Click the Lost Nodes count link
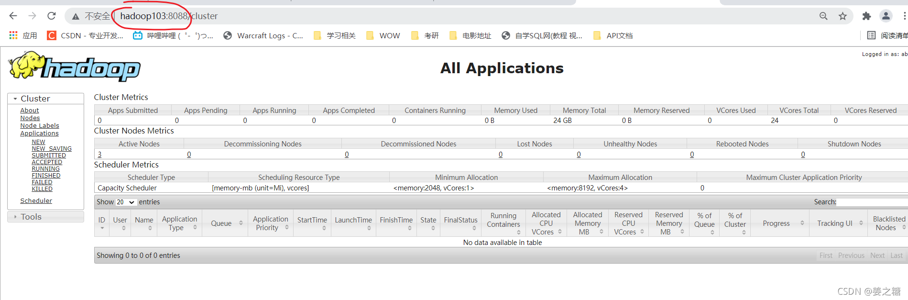This screenshot has height=300, width=908. [501, 155]
